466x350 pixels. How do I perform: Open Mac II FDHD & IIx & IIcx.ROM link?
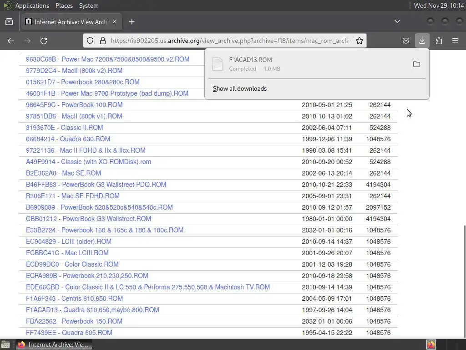[86, 150]
